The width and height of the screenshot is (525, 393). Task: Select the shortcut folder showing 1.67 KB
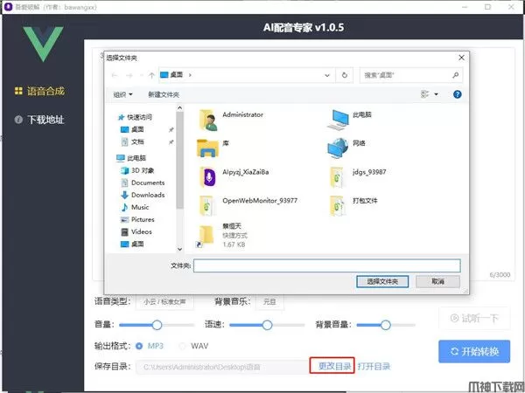point(205,236)
